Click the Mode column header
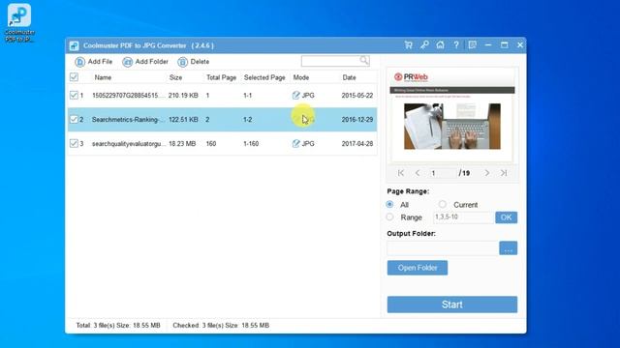 click(x=301, y=77)
